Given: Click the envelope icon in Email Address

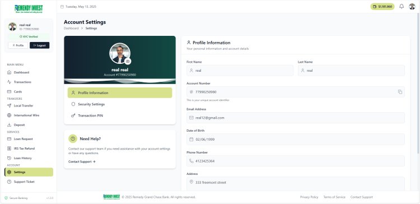Looking at the screenshot, I should coord(192,118).
